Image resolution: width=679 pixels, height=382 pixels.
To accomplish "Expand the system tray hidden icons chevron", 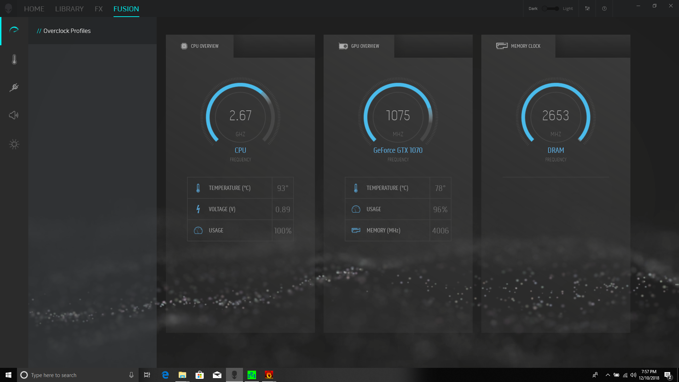I will [x=608, y=375].
